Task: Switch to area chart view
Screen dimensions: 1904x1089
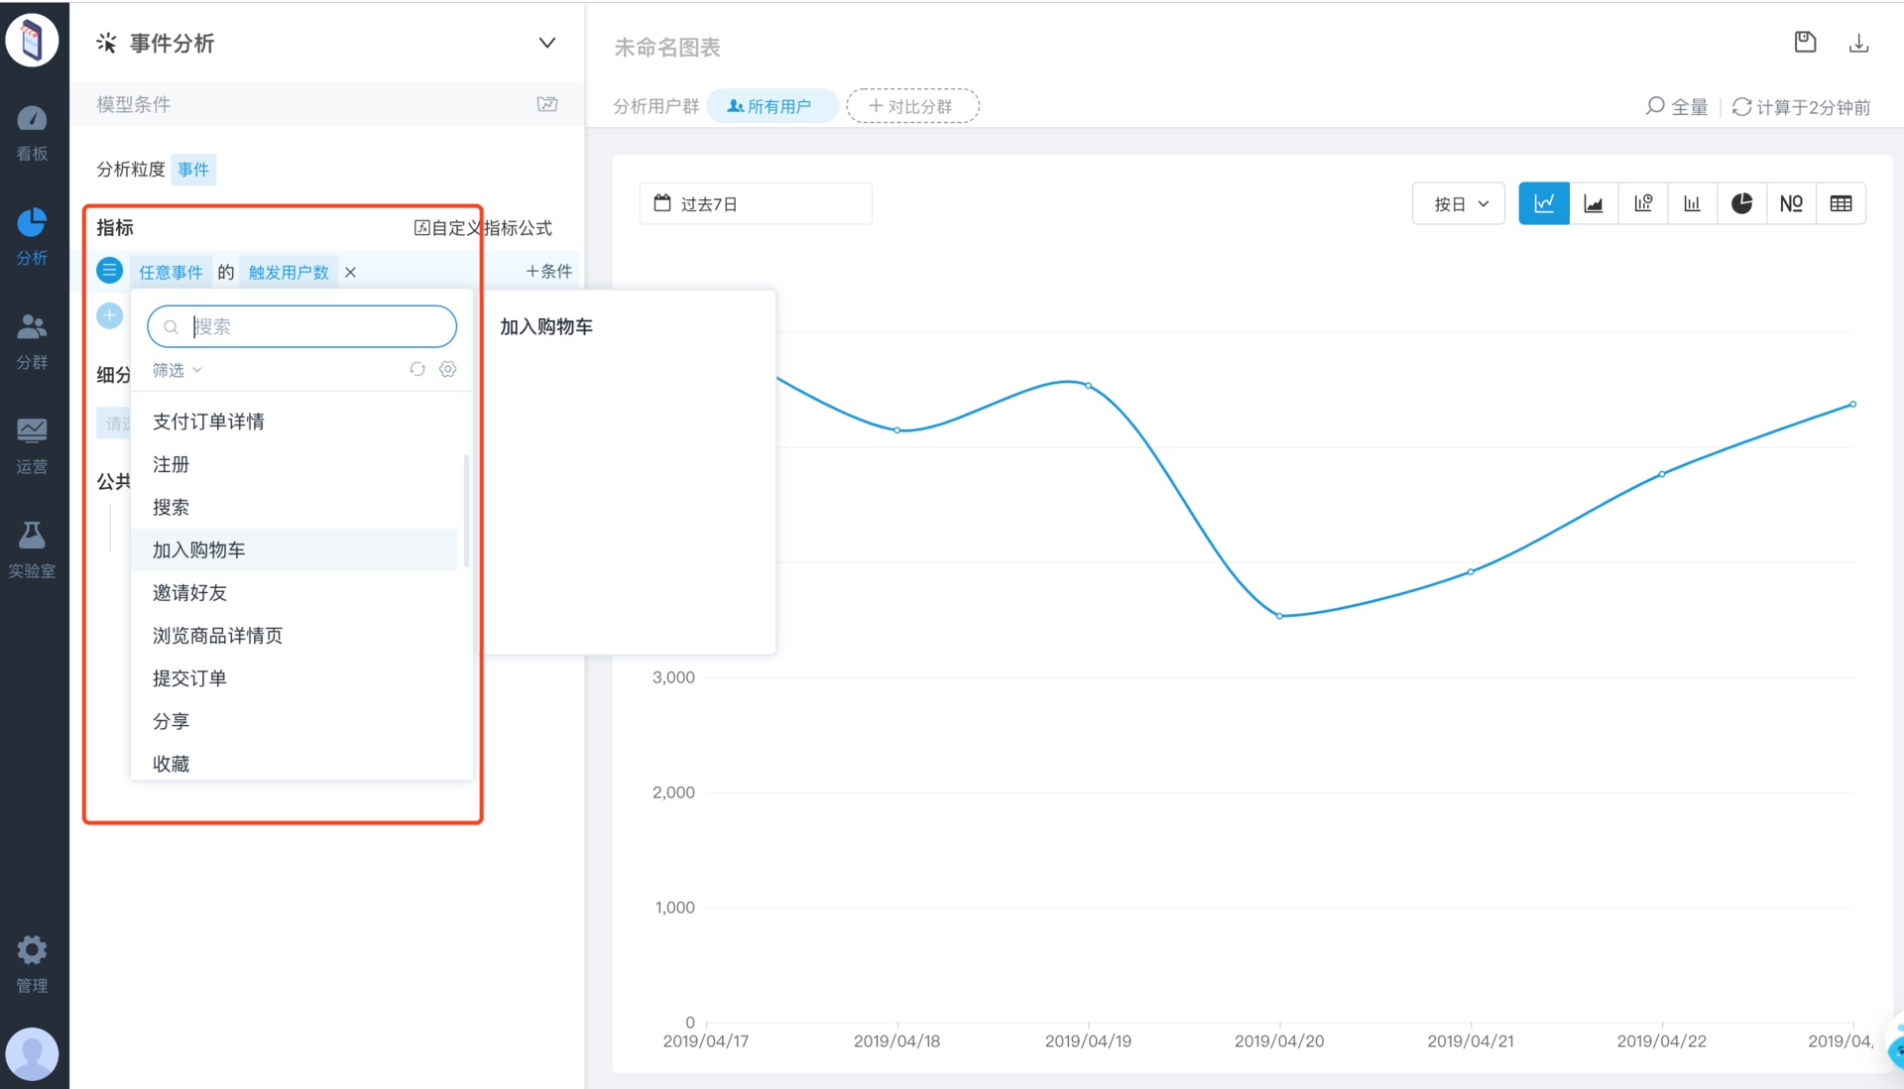Action: 1593,202
